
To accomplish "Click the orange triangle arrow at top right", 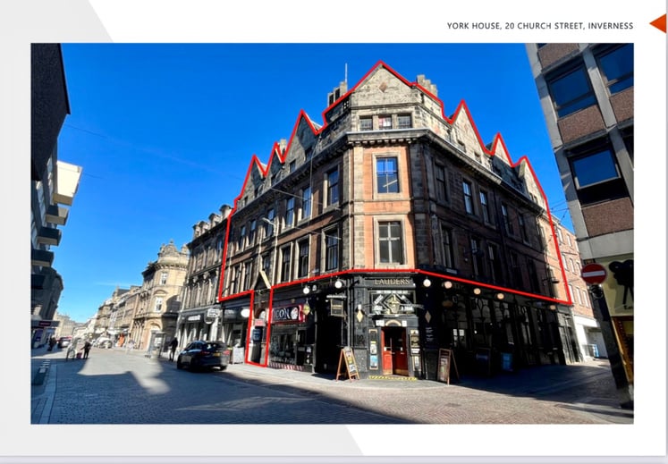I will pos(659,23).
